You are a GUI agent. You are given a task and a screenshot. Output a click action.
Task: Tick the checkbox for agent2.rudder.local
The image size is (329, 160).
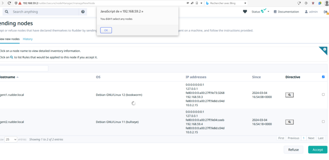click(323, 121)
